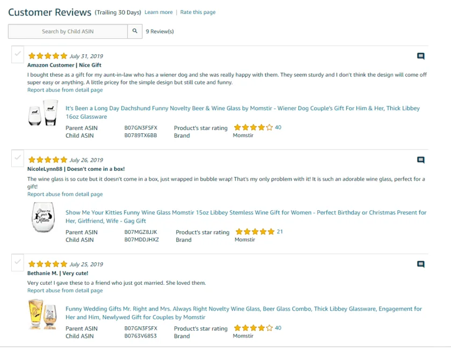Click the Mr. Right glasses thumbnail
Screen dimensions: 451x352
click(43, 314)
